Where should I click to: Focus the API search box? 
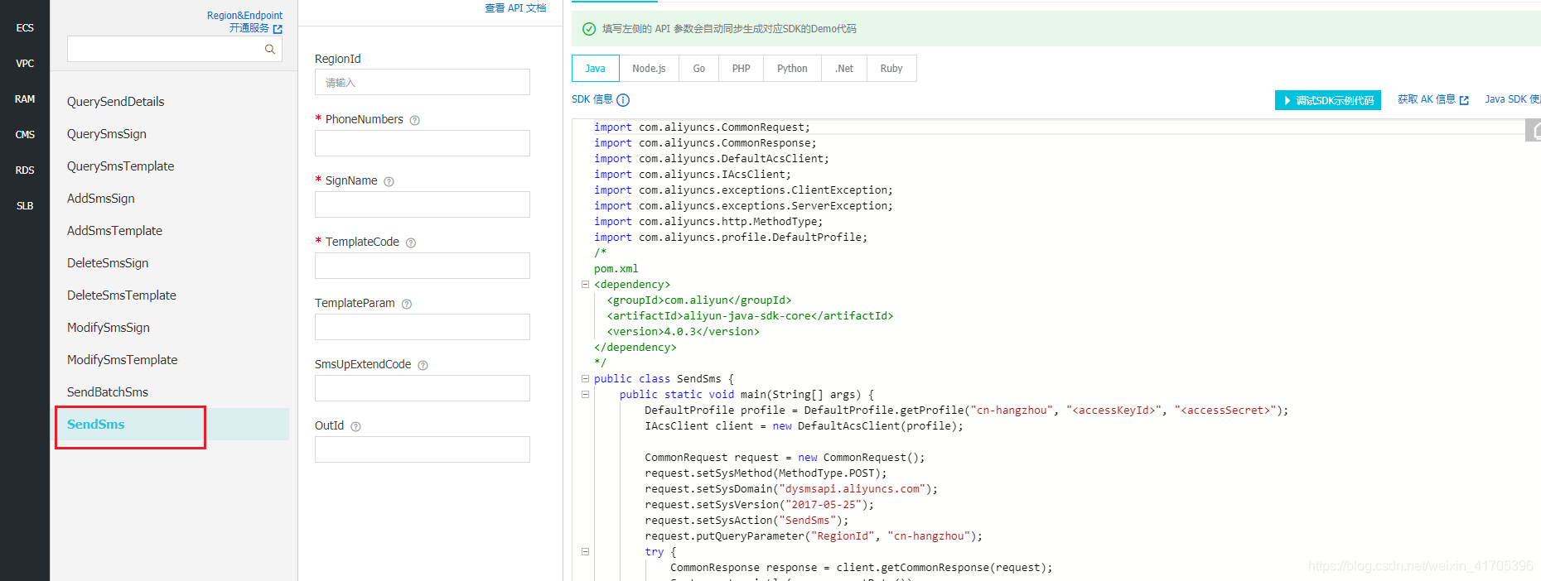pos(175,49)
